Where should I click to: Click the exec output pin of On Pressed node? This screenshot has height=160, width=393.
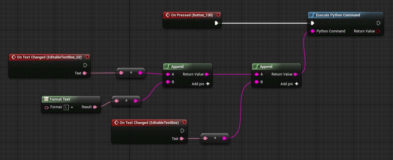(x=217, y=23)
